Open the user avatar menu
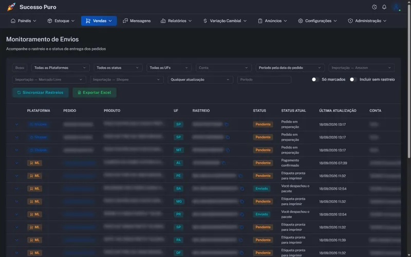Image resolution: width=411 pixels, height=257 pixels. (396, 7)
